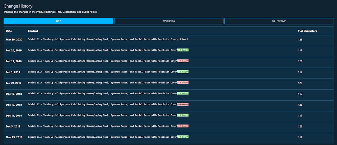Viewport: 337px width, 145px height.
Task: Select the Feb 1, 2019 date cell
Action: [13, 72]
